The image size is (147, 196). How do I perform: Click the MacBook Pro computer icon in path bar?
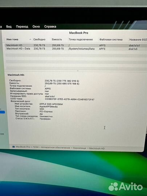pos(14,147)
